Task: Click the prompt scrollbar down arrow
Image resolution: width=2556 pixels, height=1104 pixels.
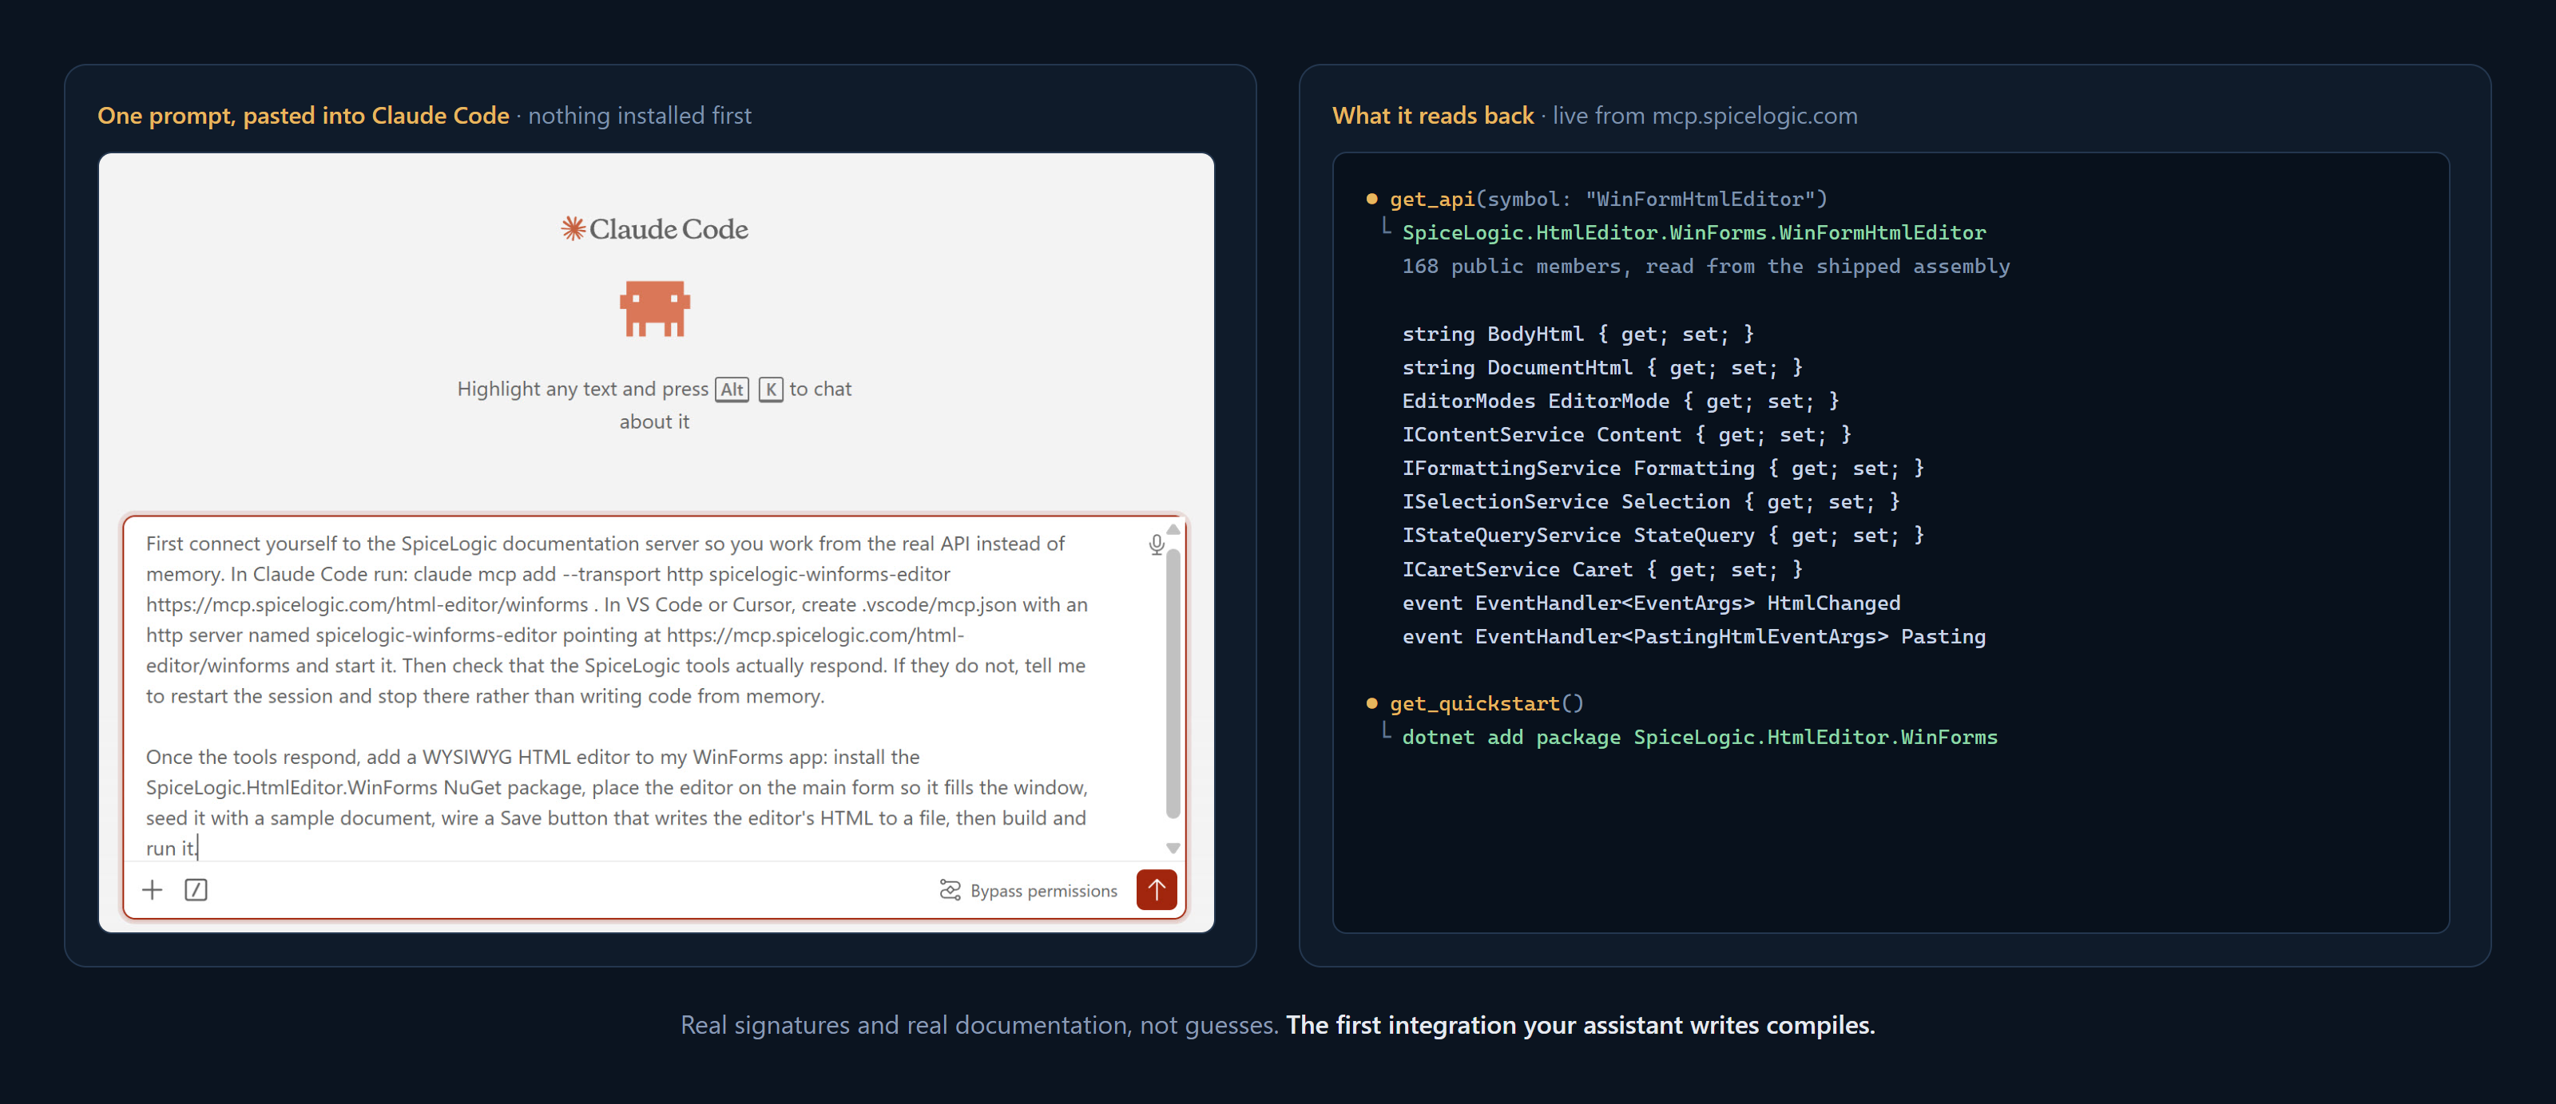Action: [1173, 848]
